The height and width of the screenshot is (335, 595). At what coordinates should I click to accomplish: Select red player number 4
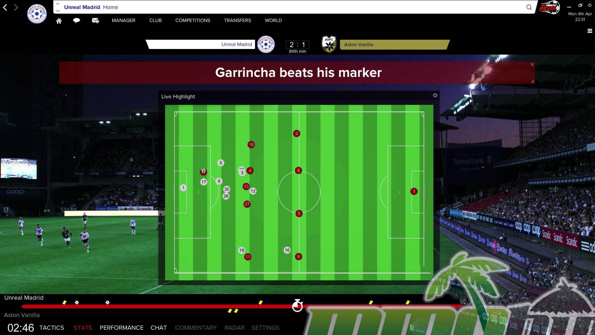tap(250, 171)
